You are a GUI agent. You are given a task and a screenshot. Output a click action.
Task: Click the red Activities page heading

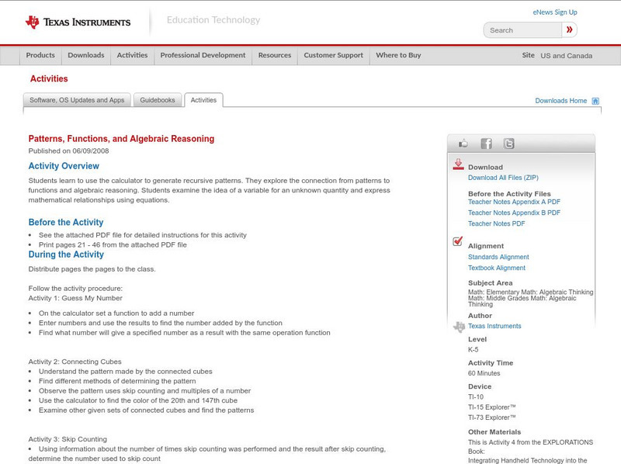coord(49,79)
